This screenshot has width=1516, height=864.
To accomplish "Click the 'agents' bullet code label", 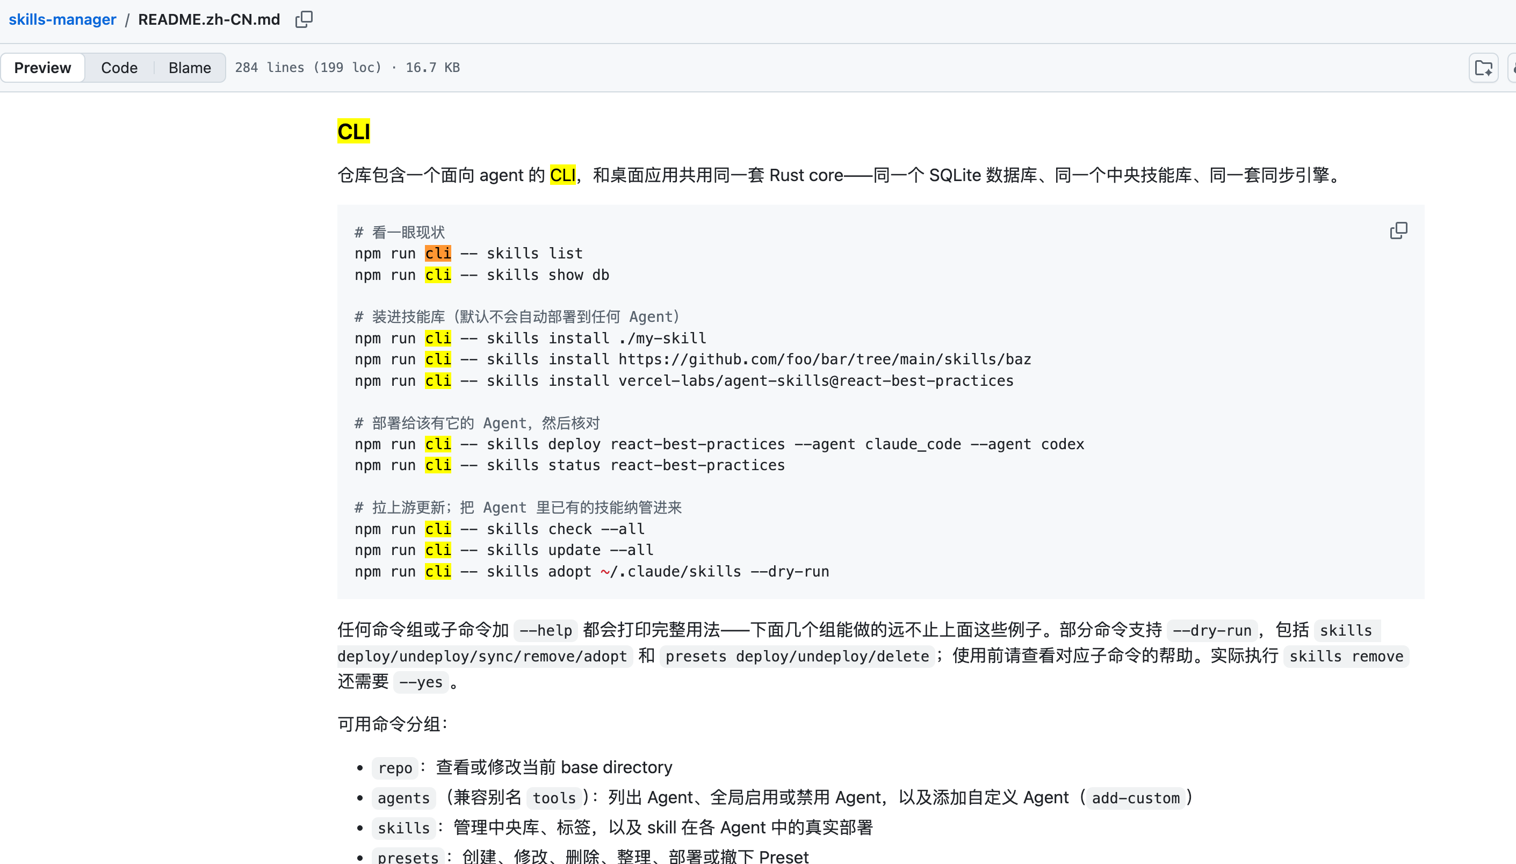I will (403, 798).
